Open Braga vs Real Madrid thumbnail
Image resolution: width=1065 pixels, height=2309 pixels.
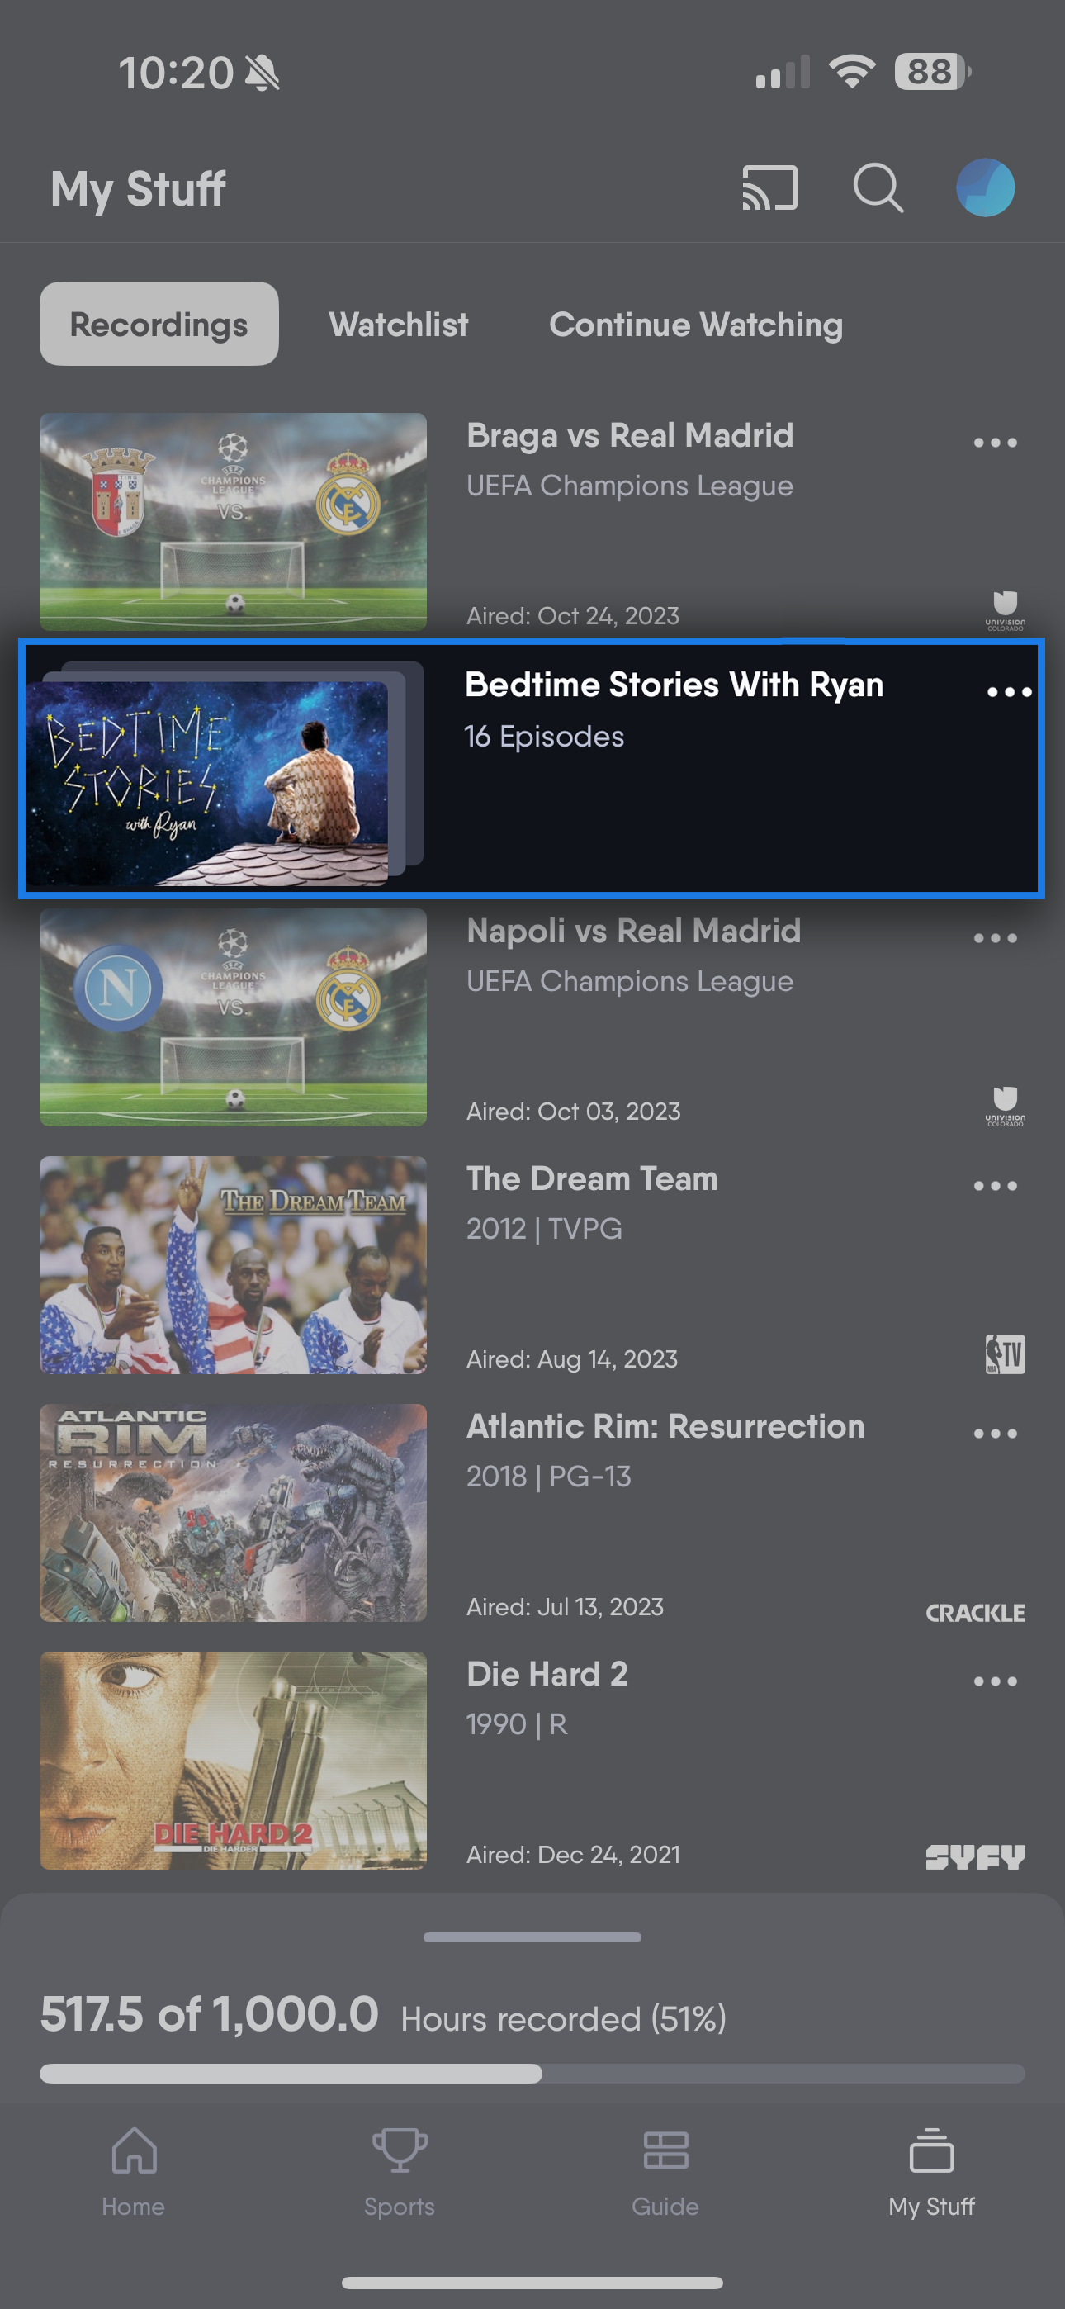coord(233,522)
